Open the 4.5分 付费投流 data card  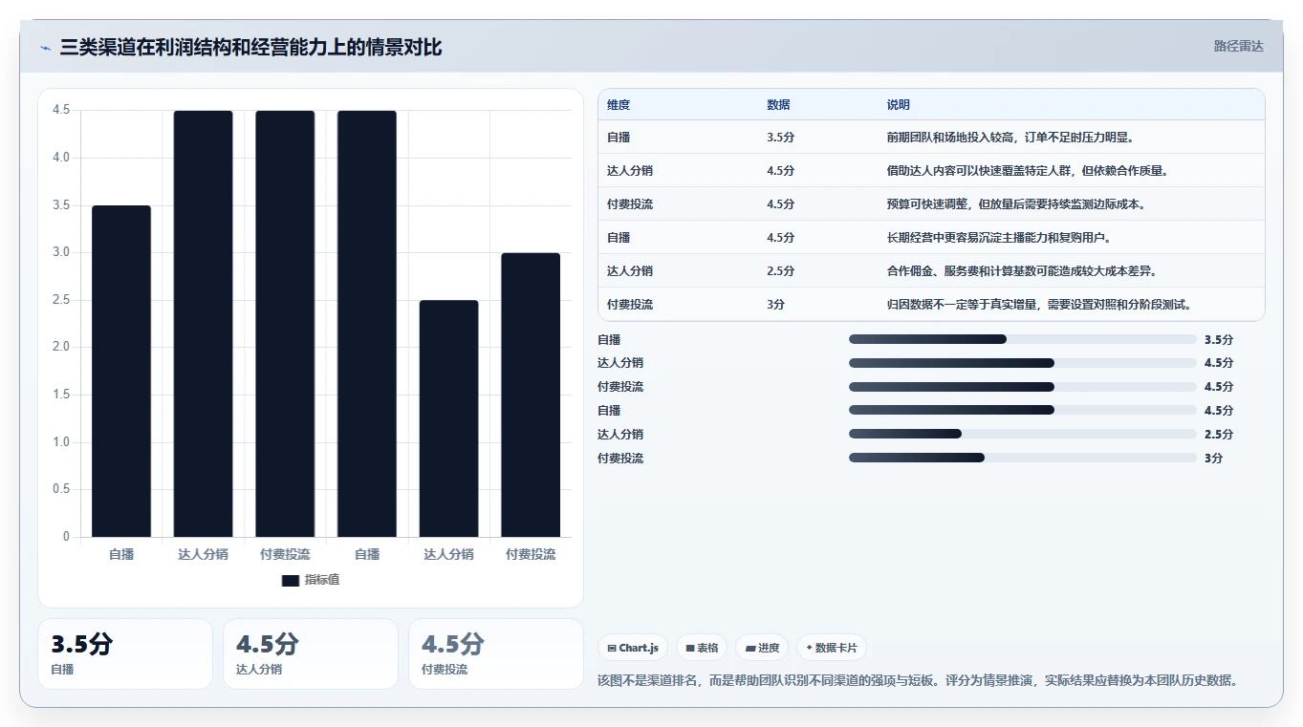click(496, 653)
